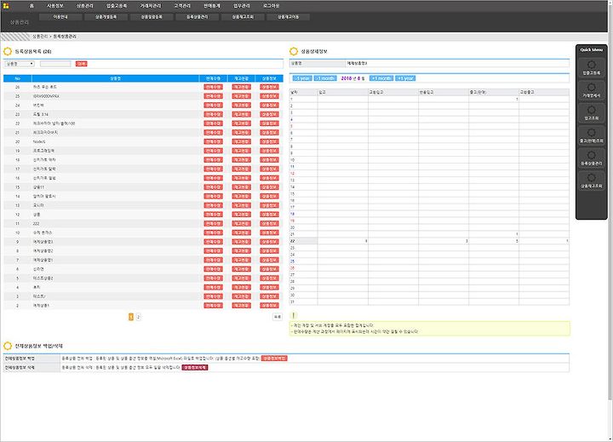Image resolution: width=613 pixels, height=442 pixels.
Task: Open 등록상품관리 in the Quick Menu
Action: coord(591,158)
